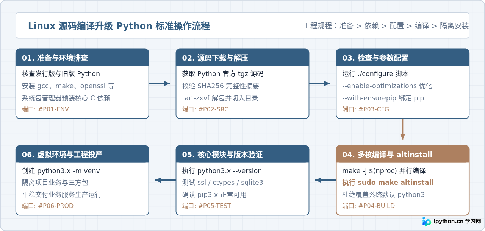
Task: Click the line '运行 ./configure 脚本'
Action: pos(375,74)
